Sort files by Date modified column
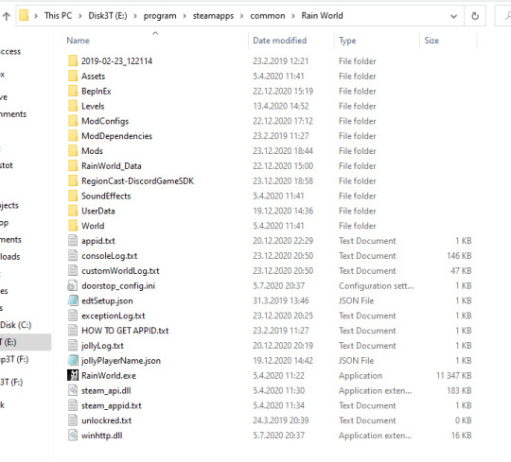The image size is (511, 462). [279, 41]
